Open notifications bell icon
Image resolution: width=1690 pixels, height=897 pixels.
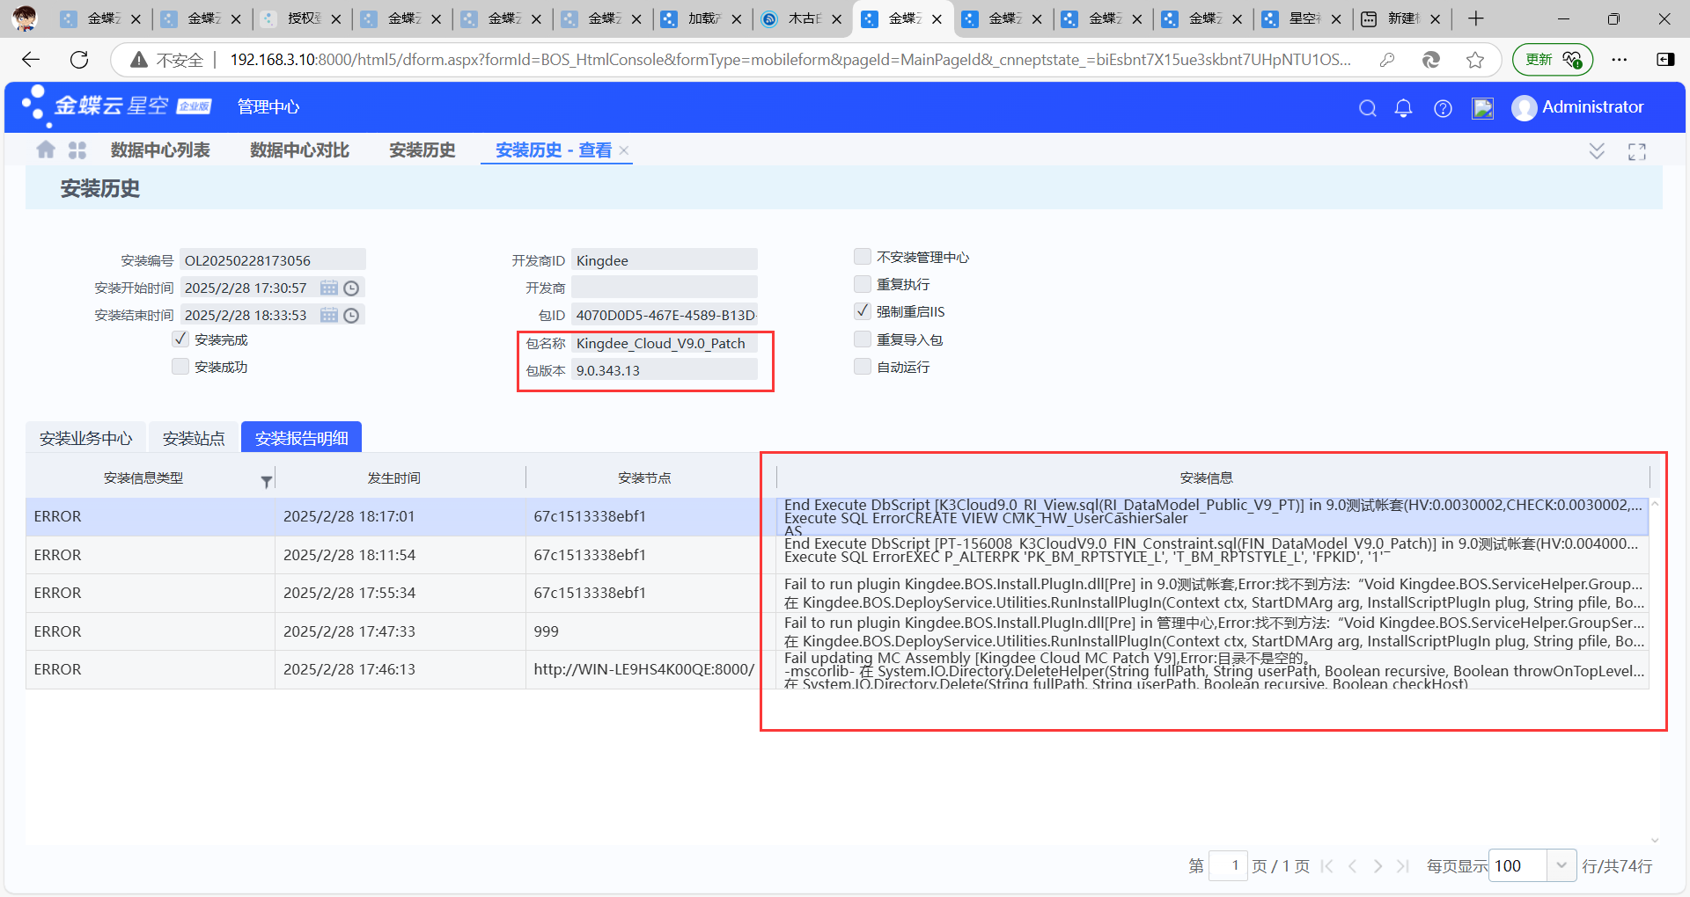1404,107
